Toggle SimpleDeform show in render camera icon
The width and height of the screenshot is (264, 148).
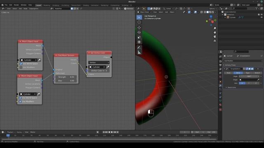pos(252,69)
